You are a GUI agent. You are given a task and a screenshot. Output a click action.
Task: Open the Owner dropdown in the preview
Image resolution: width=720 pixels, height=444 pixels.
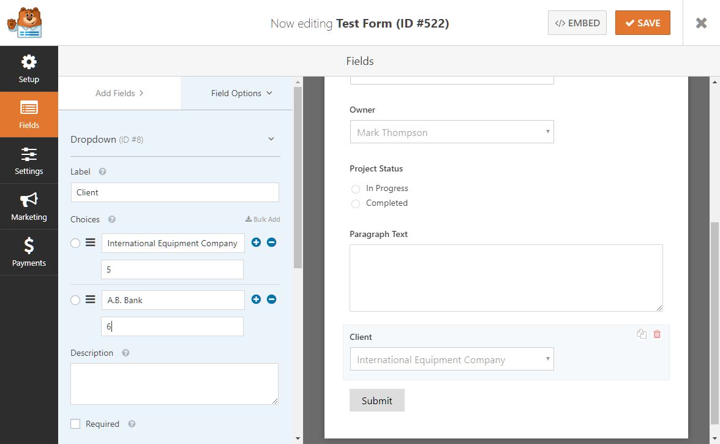(451, 132)
